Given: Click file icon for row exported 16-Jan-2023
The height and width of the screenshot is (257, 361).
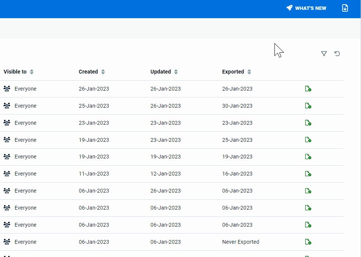Looking at the screenshot, I should click(308, 174).
